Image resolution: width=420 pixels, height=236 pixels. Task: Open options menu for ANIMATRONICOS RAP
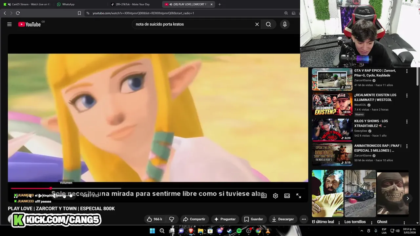[x=407, y=146]
